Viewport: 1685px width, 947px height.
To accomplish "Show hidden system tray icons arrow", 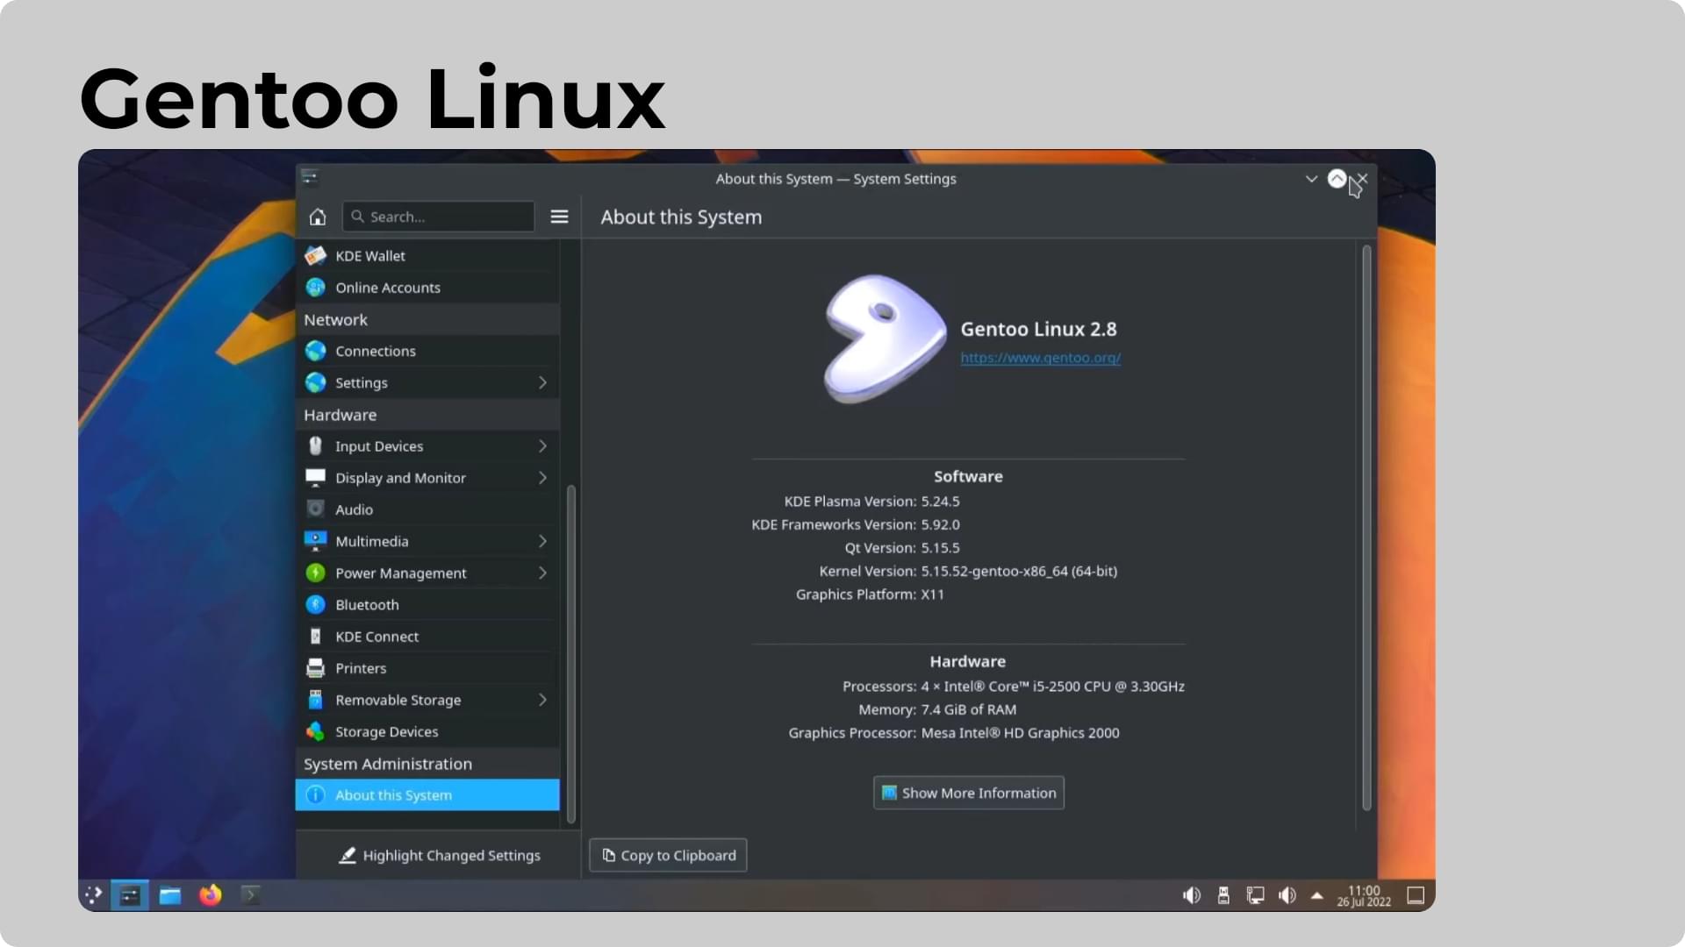I will click(x=1316, y=895).
